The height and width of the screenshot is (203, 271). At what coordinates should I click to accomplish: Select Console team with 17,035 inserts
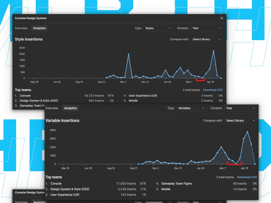coord(96,184)
